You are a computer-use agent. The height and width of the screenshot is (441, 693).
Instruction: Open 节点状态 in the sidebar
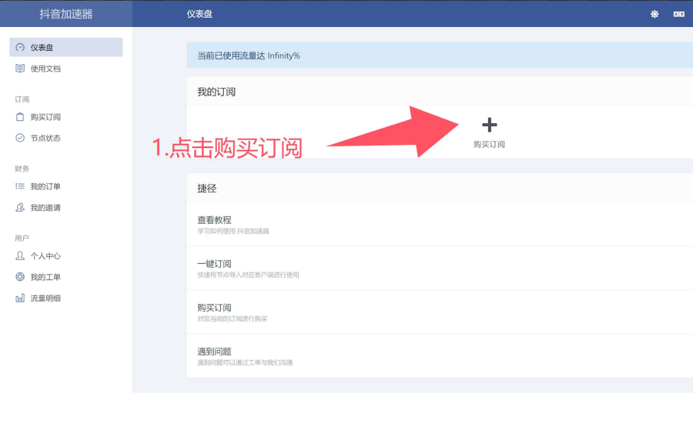[66, 138]
